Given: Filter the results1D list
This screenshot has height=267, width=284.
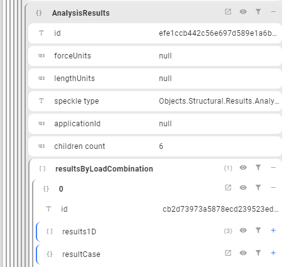Looking at the screenshot, I should pyautogui.click(x=258, y=231).
